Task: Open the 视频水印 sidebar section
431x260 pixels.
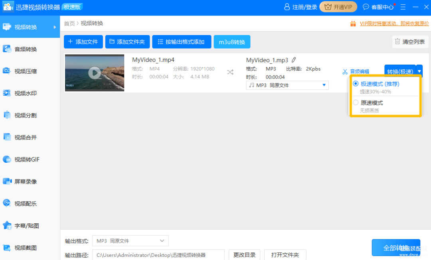Action: (x=30, y=93)
